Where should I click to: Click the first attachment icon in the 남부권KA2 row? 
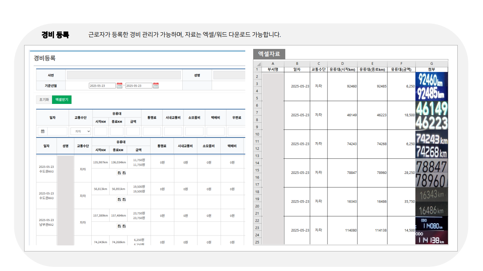tap(118, 226)
